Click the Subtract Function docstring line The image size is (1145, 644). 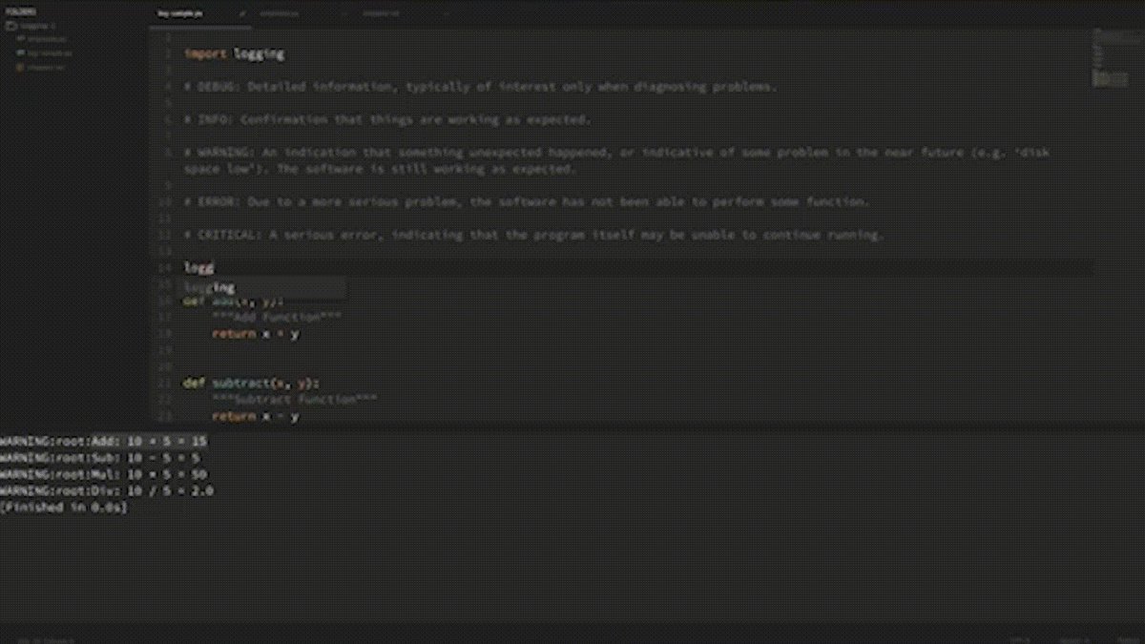[x=295, y=400]
